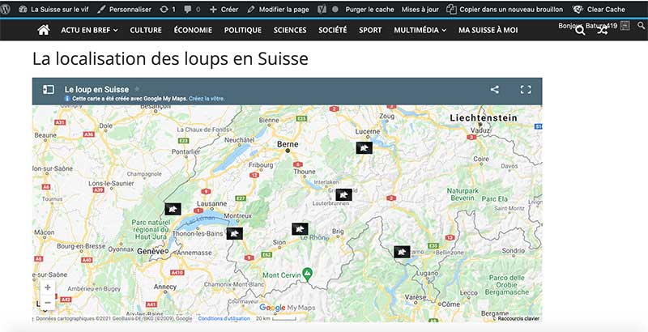Open the WordPress logo menu
The image size is (648, 332).
click(x=6, y=9)
